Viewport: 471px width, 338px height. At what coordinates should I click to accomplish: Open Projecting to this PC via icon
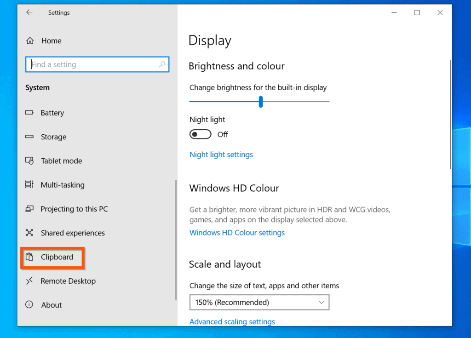(x=29, y=209)
